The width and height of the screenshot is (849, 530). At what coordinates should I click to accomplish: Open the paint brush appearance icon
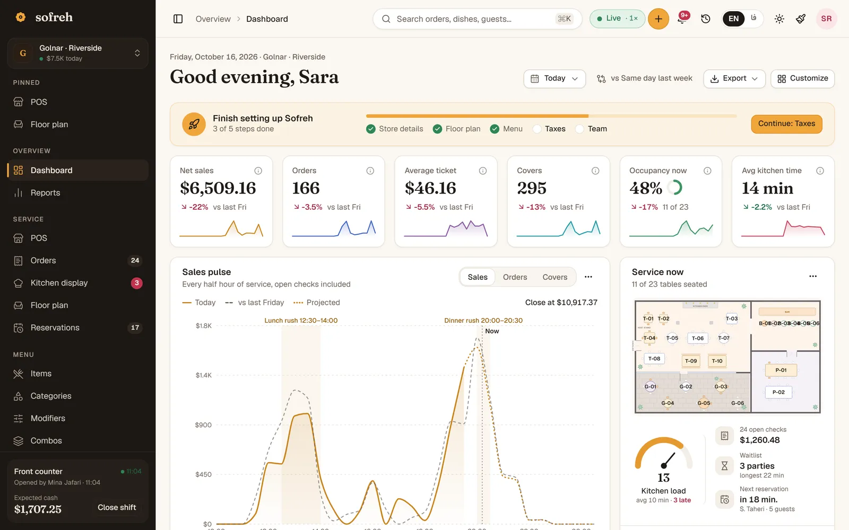point(801,19)
